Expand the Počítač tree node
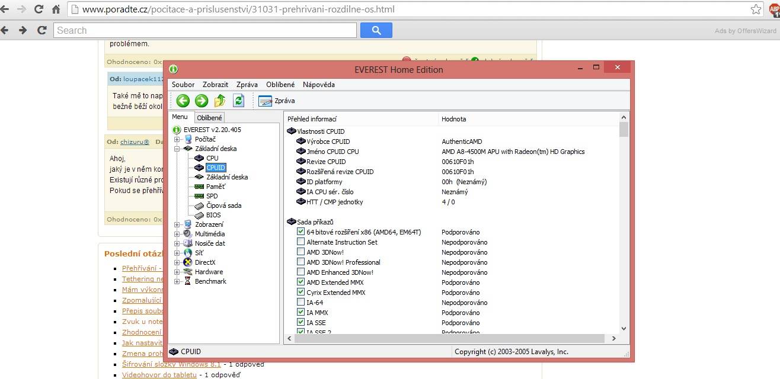Screen dimensions: 780x379 [177, 139]
